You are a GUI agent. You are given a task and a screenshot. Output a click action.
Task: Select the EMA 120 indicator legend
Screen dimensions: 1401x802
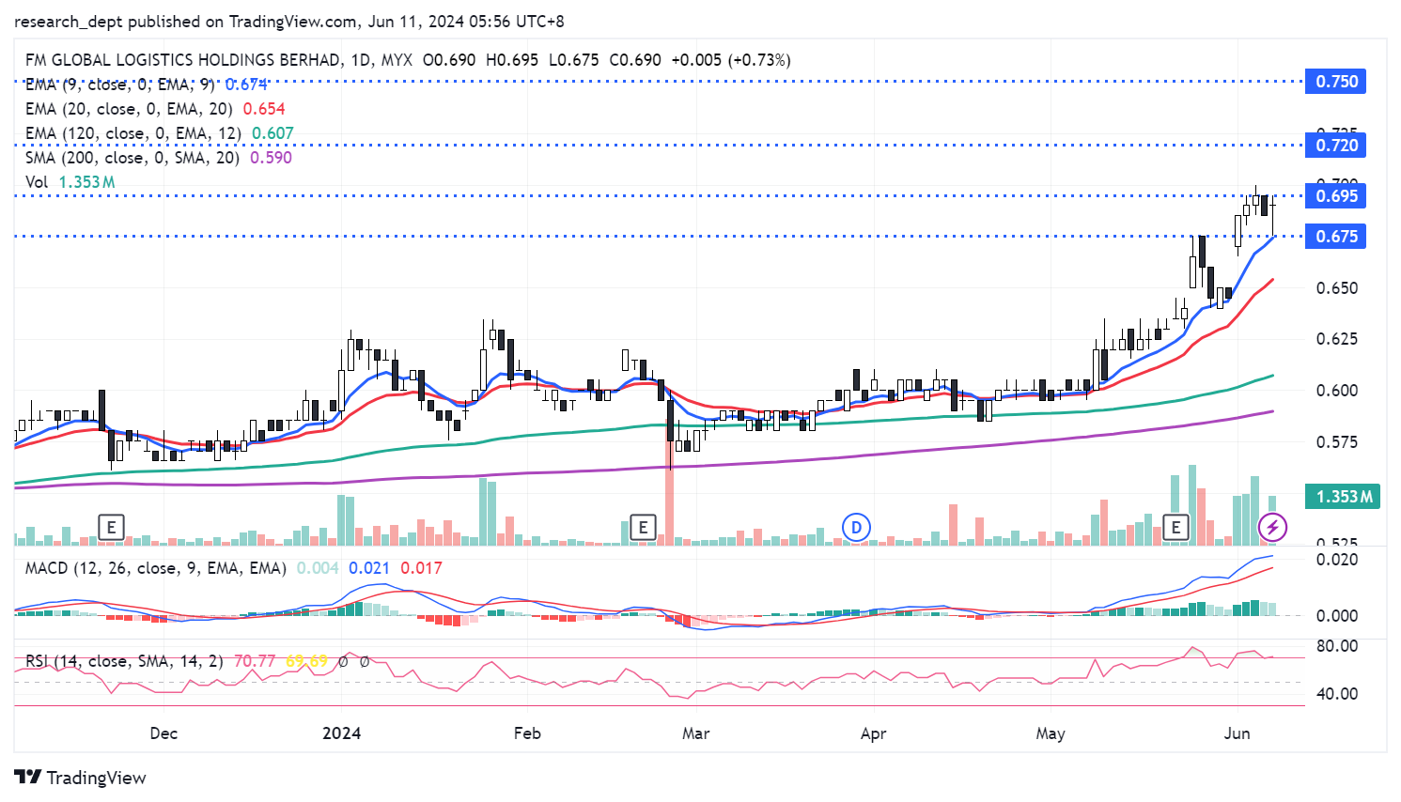tap(132, 133)
